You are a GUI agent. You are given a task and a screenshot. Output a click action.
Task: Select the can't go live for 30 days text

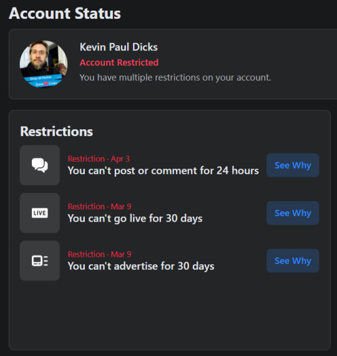pyautogui.click(x=135, y=219)
